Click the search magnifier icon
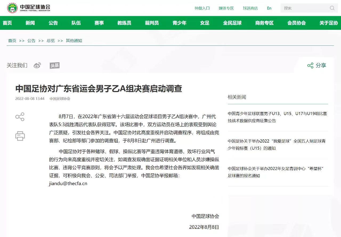Screen dimensions: 341x237 point(332,8)
